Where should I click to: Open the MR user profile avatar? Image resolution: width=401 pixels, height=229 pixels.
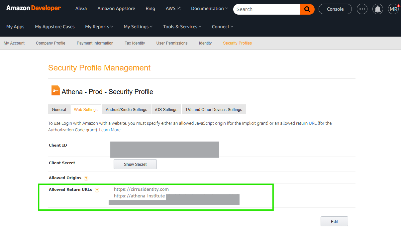(393, 9)
